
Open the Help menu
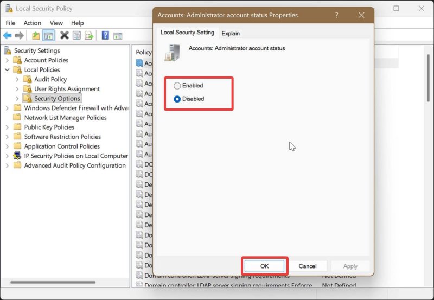77,23
